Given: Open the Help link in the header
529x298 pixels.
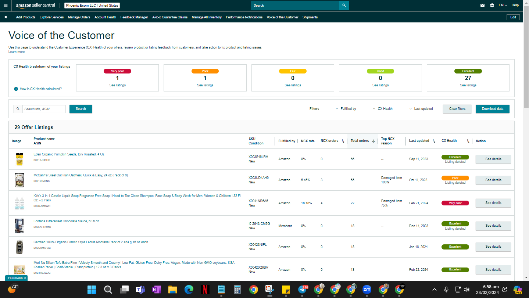Looking at the screenshot, I should pos(515,6).
